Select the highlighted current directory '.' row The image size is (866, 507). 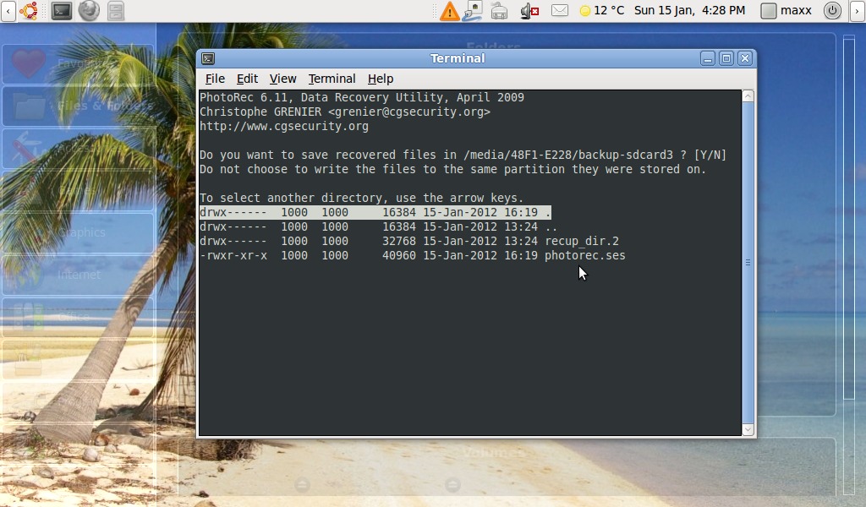click(x=375, y=212)
